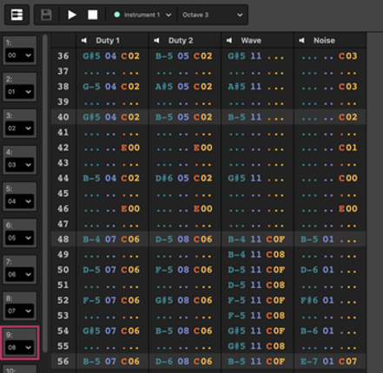Select D-6 note in Duty 2 row 56
This screenshot has width=383, height=373.
click(x=164, y=361)
